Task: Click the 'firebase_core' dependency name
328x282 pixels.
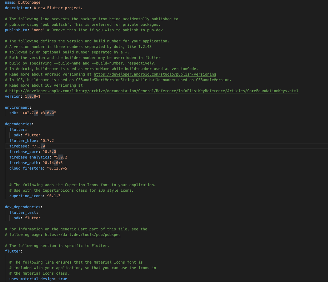Action: click(24, 152)
